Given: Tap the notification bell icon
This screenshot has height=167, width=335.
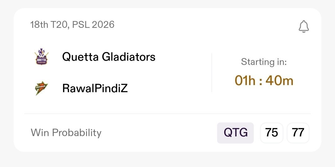Looking at the screenshot, I should 304,27.
